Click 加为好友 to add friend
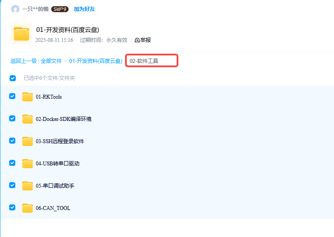This screenshot has height=237, width=334. point(84,9)
